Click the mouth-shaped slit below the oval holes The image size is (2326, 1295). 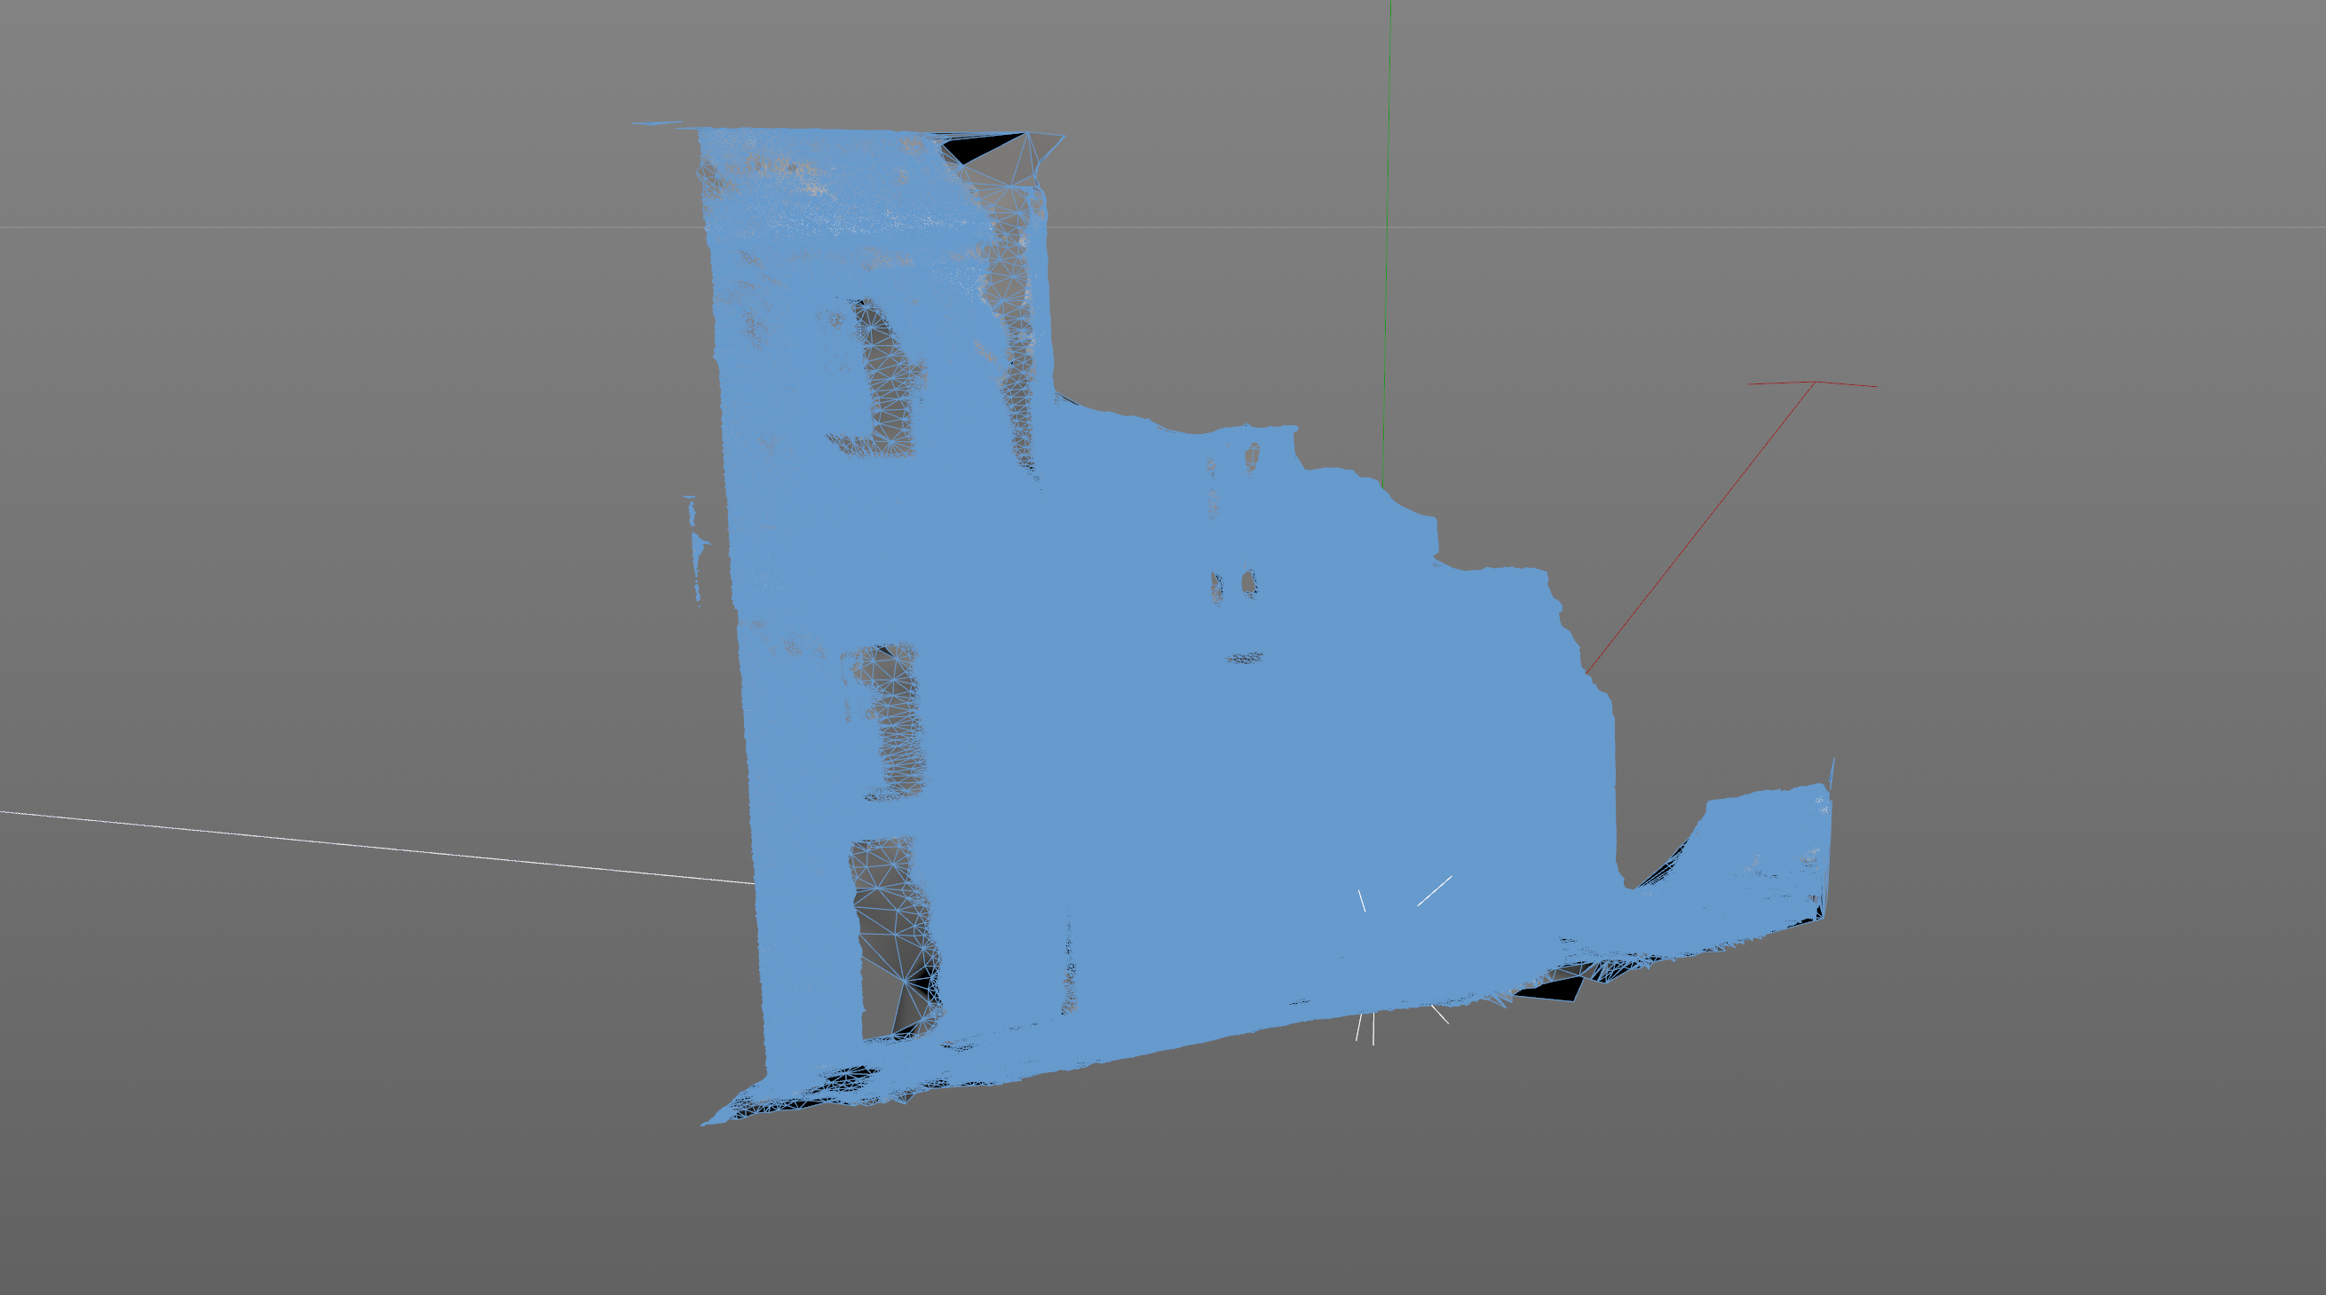(x=1245, y=658)
